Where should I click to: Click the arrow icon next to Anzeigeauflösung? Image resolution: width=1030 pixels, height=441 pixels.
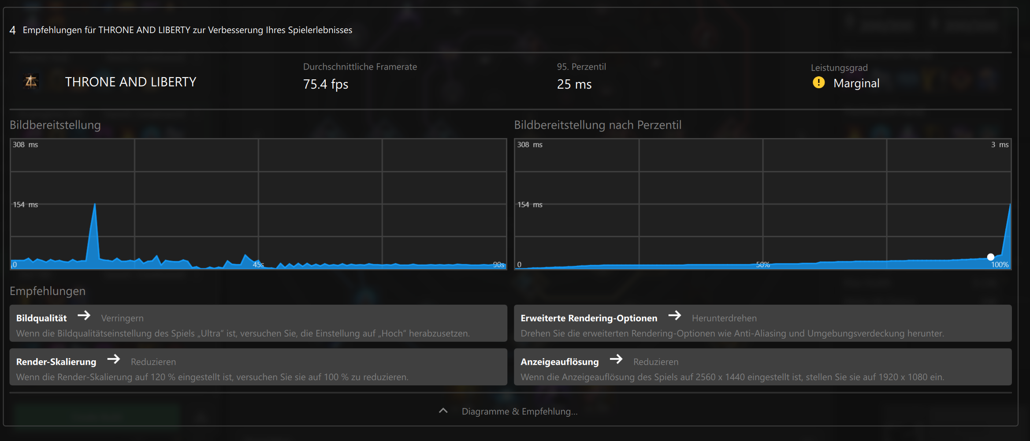click(x=616, y=359)
